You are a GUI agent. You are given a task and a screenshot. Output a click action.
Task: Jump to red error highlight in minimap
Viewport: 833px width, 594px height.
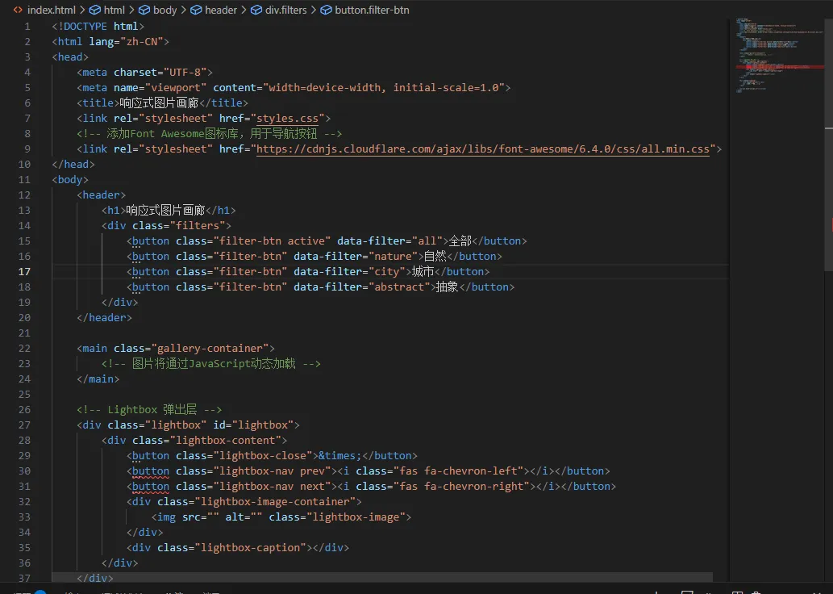779,67
